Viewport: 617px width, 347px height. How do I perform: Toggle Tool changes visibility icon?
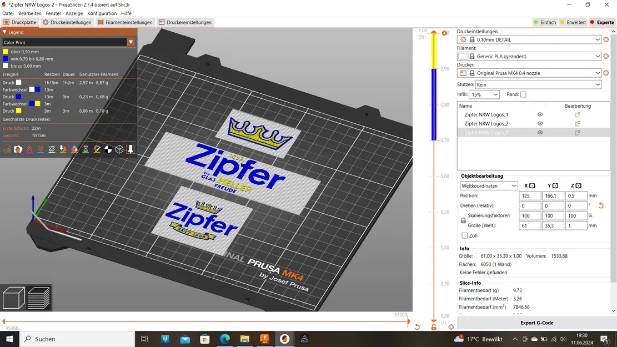[63, 149]
